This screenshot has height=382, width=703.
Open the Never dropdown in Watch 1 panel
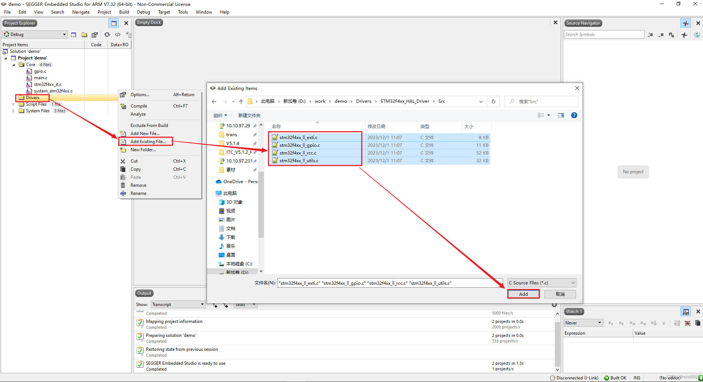[x=583, y=323]
